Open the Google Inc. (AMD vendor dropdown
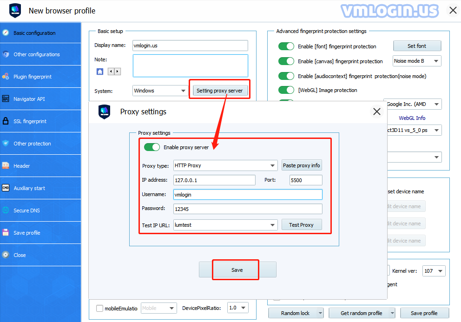The height and width of the screenshot is (322, 461). pyautogui.click(x=413, y=104)
